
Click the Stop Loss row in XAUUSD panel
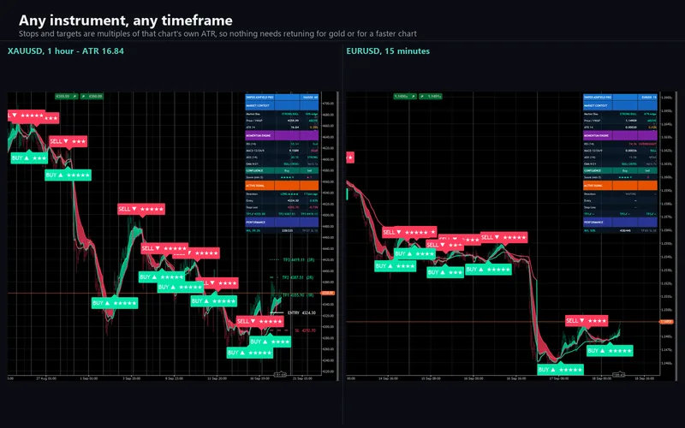282,207
